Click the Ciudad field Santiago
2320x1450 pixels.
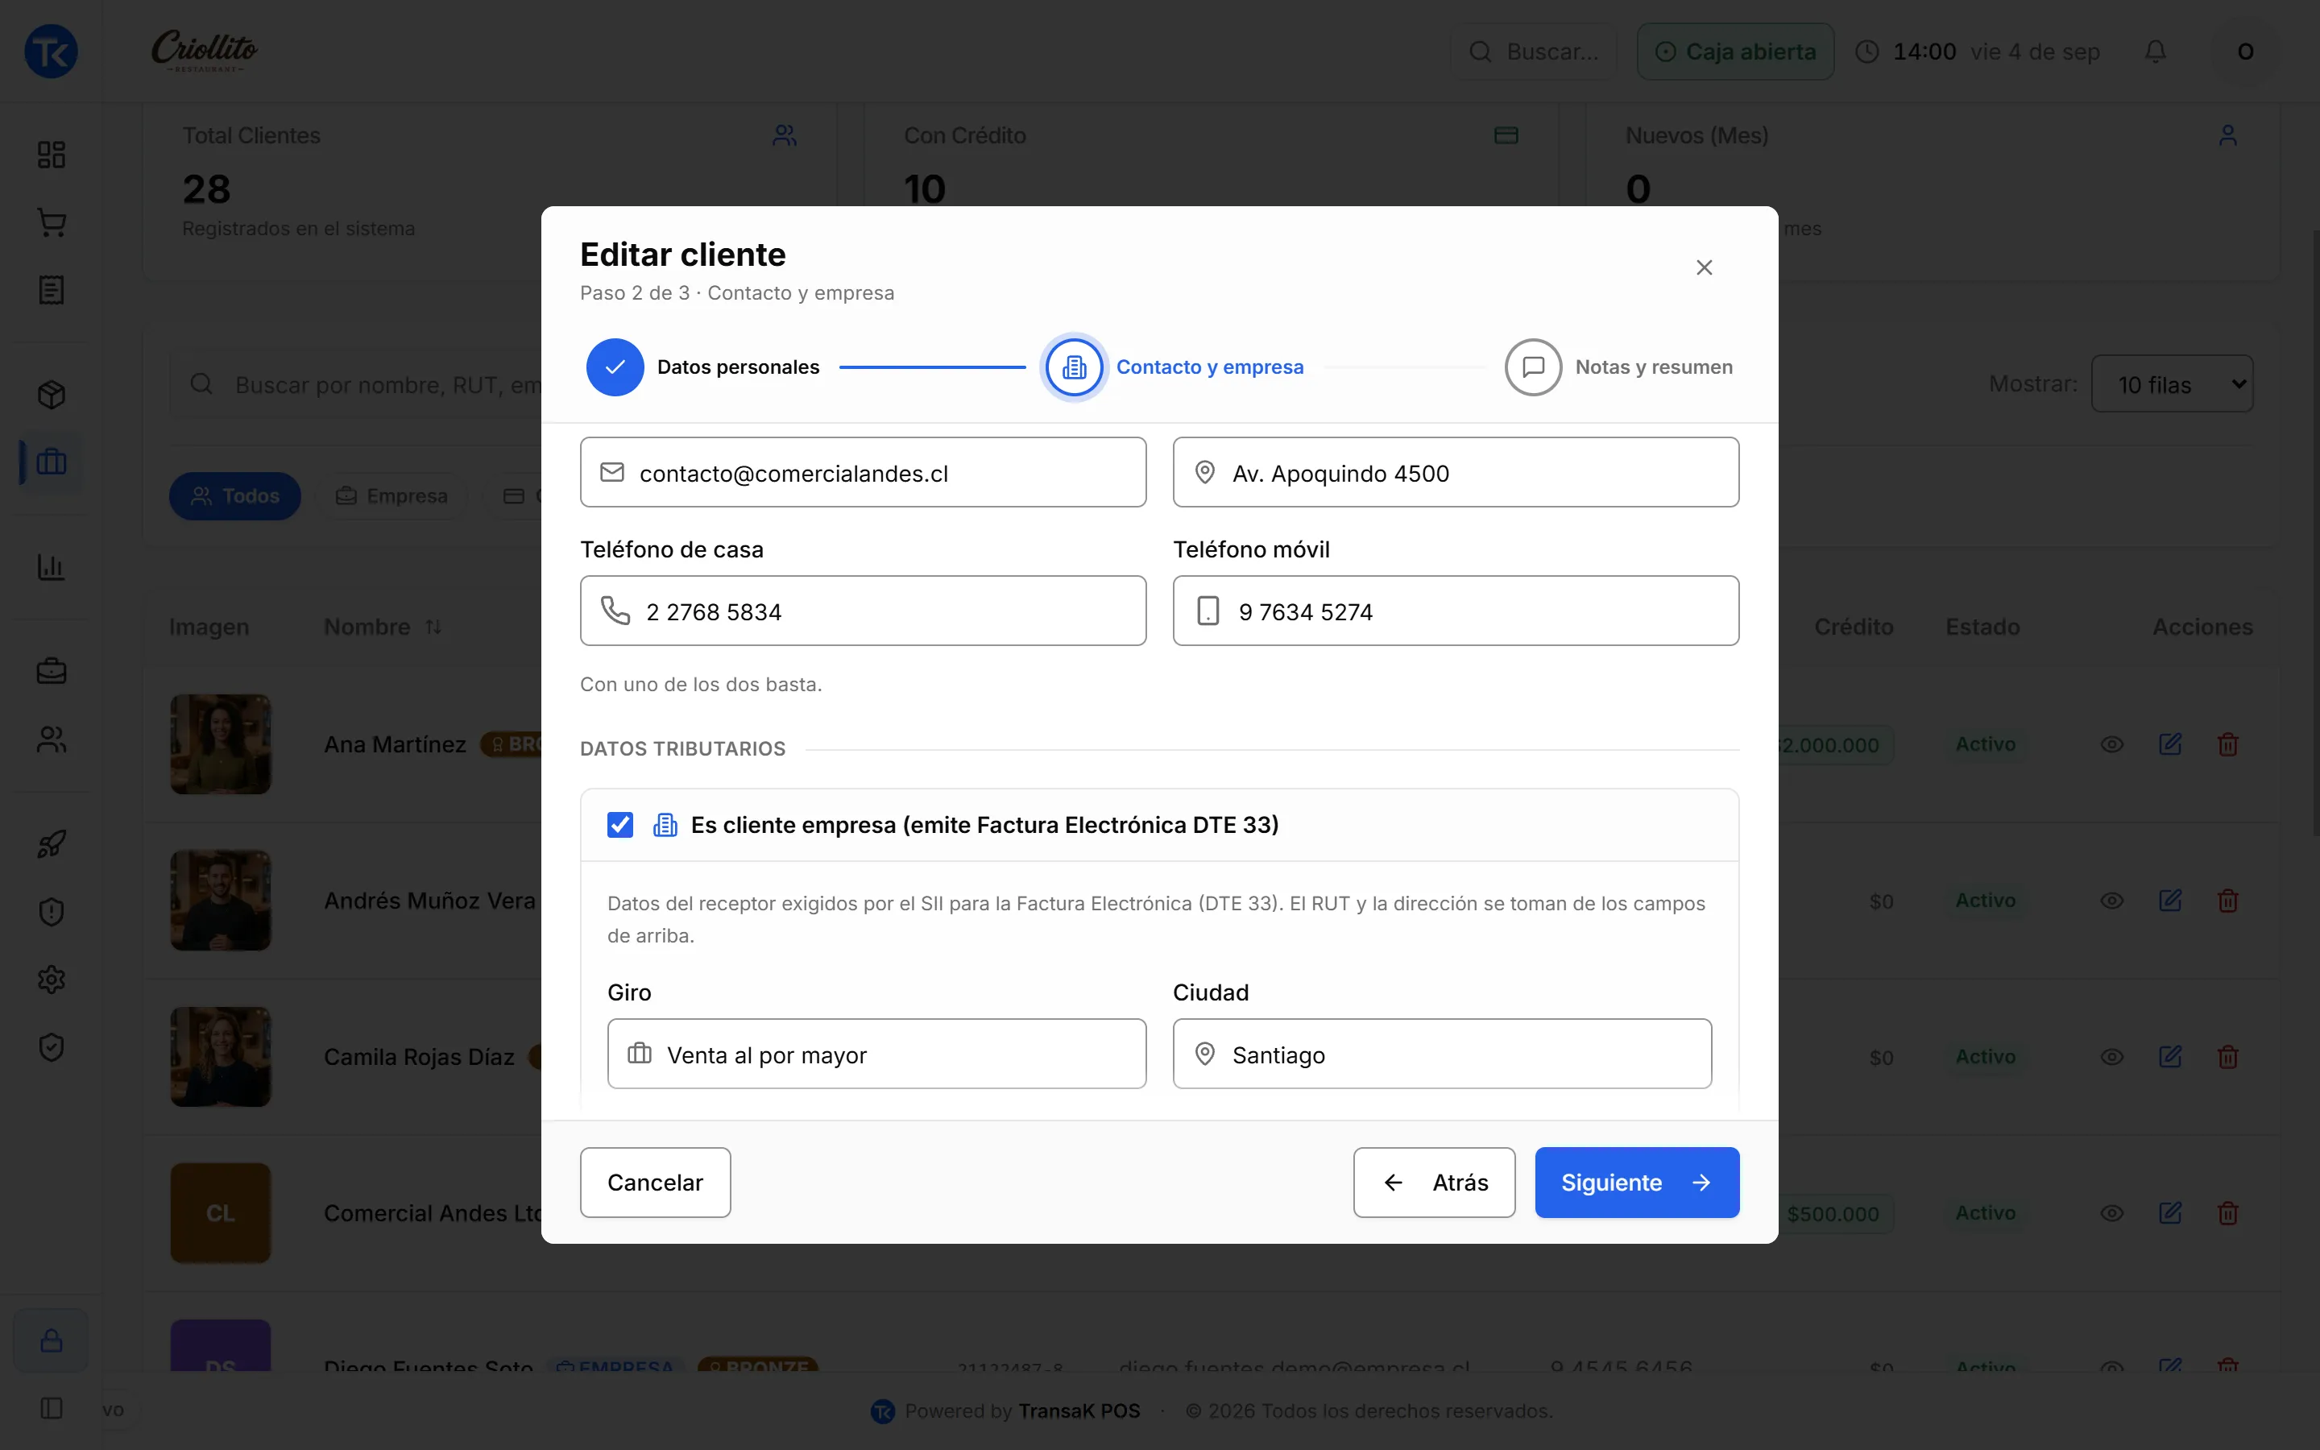point(1442,1054)
